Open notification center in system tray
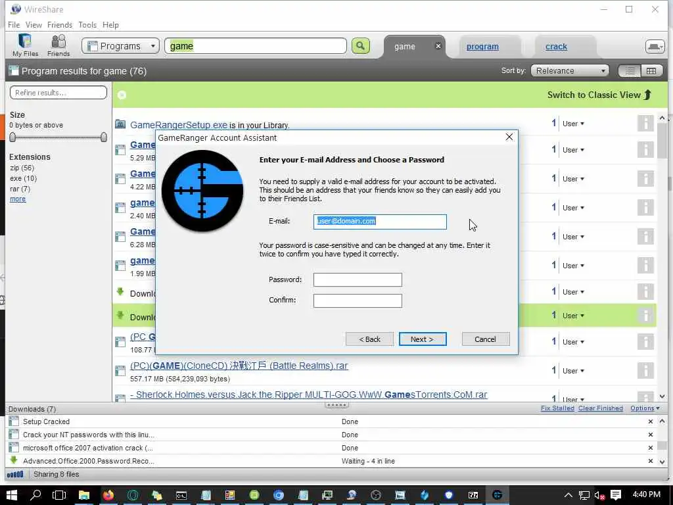The height and width of the screenshot is (505, 673). [616, 495]
